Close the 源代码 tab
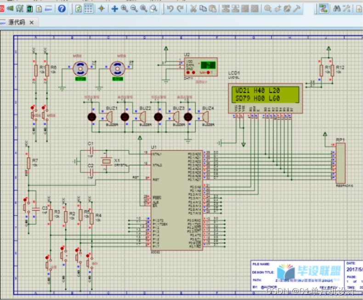 point(32,23)
